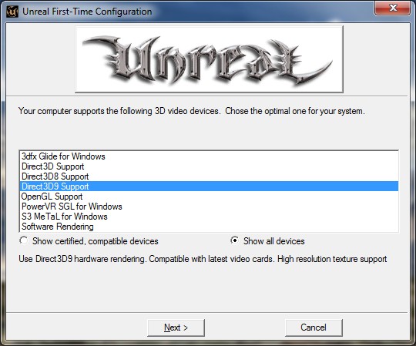416x346 pixels.
Task: Select Show all devices radio button
Action: point(234,240)
